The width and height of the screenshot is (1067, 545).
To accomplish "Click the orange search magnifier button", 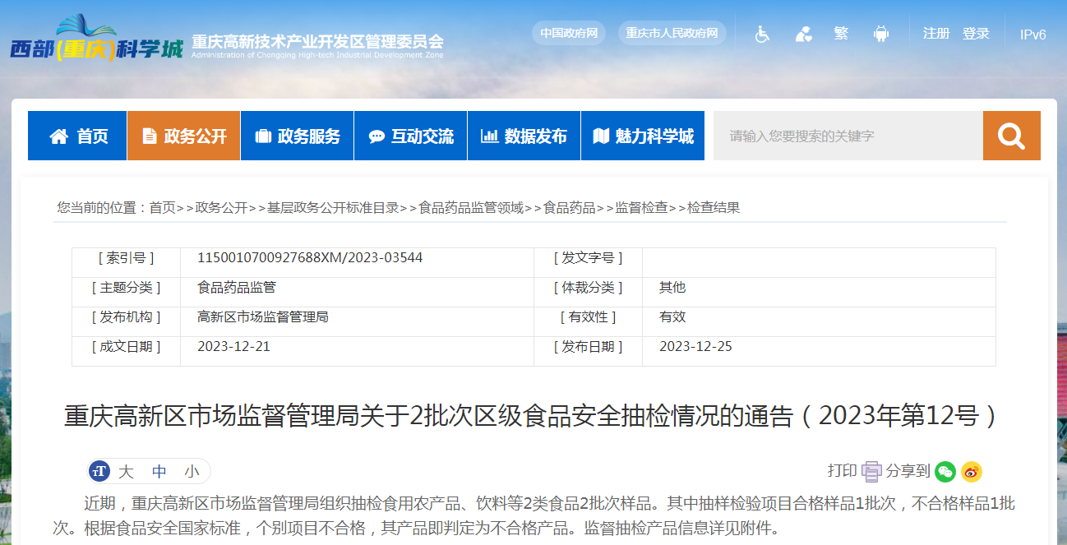I will pyautogui.click(x=1012, y=136).
